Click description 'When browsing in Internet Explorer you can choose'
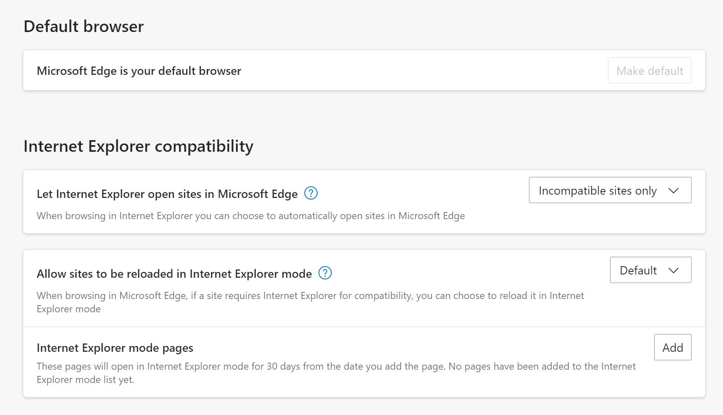 251,216
